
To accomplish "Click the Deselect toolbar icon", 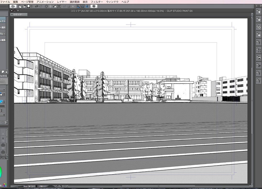I will pyautogui.click(x=64, y=6).
